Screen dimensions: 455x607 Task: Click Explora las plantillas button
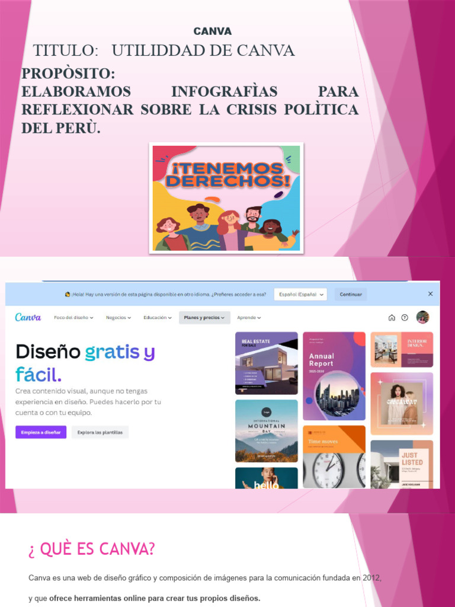coord(100,432)
